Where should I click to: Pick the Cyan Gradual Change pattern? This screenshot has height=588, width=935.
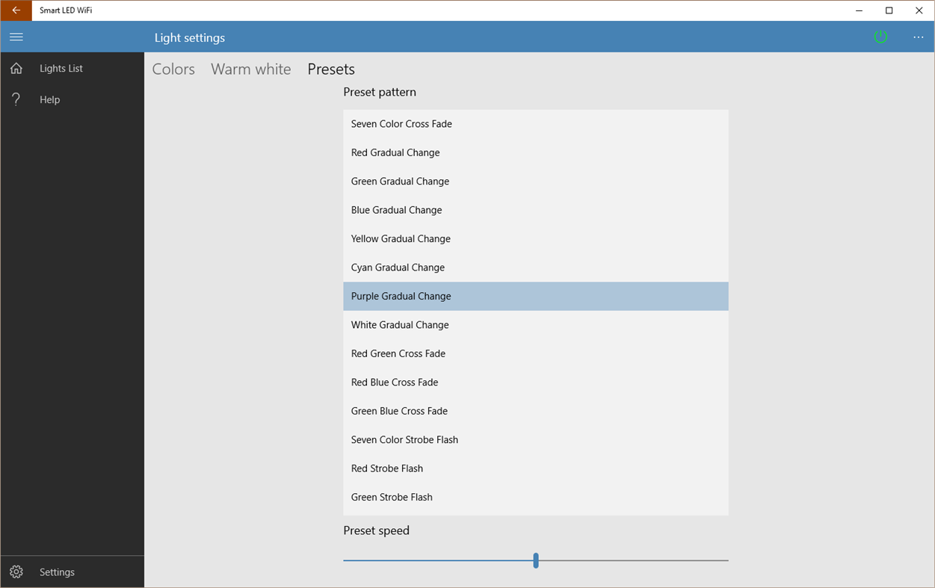(x=536, y=267)
